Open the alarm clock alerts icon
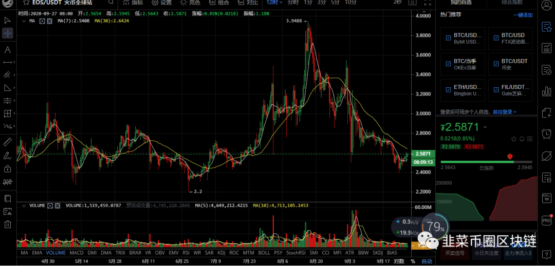The height and width of the screenshot is (266, 555). point(546,134)
